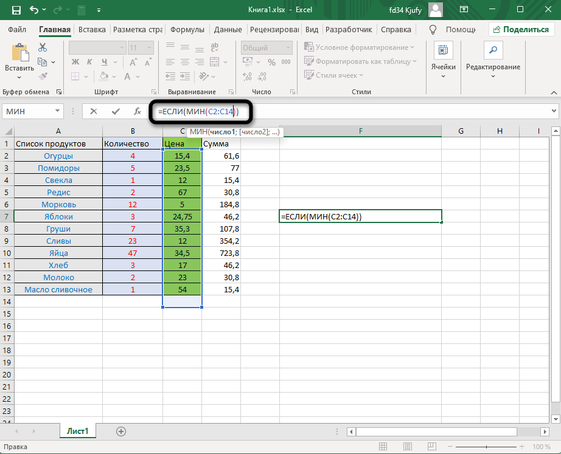Open the Разработчик ribbon tab
The height and width of the screenshot is (454, 561).
[349, 30]
